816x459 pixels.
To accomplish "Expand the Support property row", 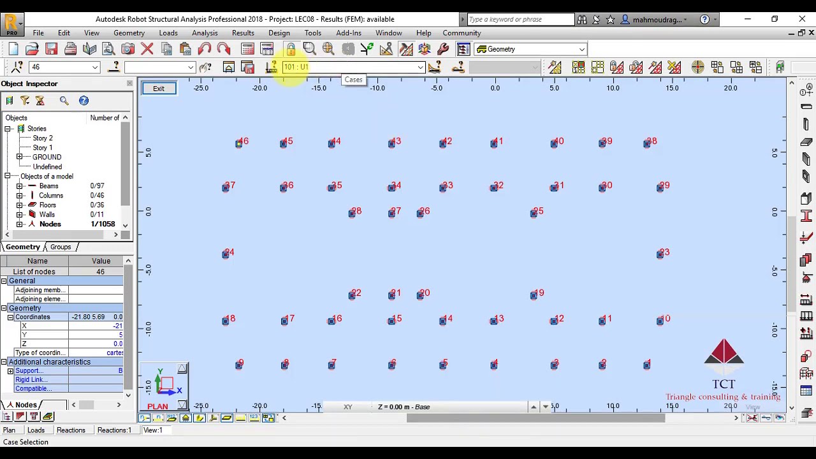I will (x=10, y=371).
